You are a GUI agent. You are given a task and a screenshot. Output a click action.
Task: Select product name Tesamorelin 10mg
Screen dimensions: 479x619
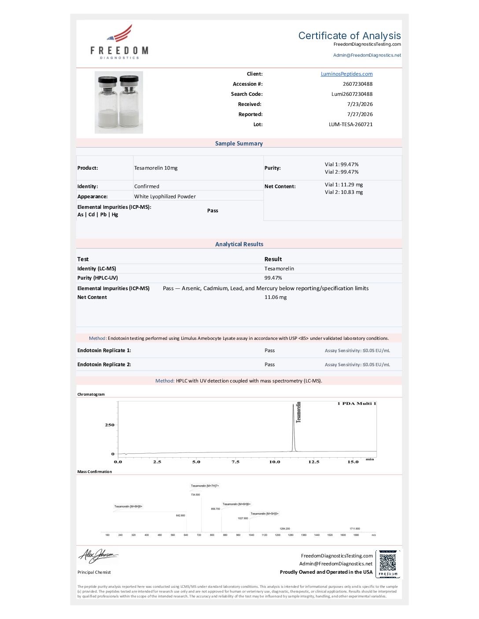156,168
